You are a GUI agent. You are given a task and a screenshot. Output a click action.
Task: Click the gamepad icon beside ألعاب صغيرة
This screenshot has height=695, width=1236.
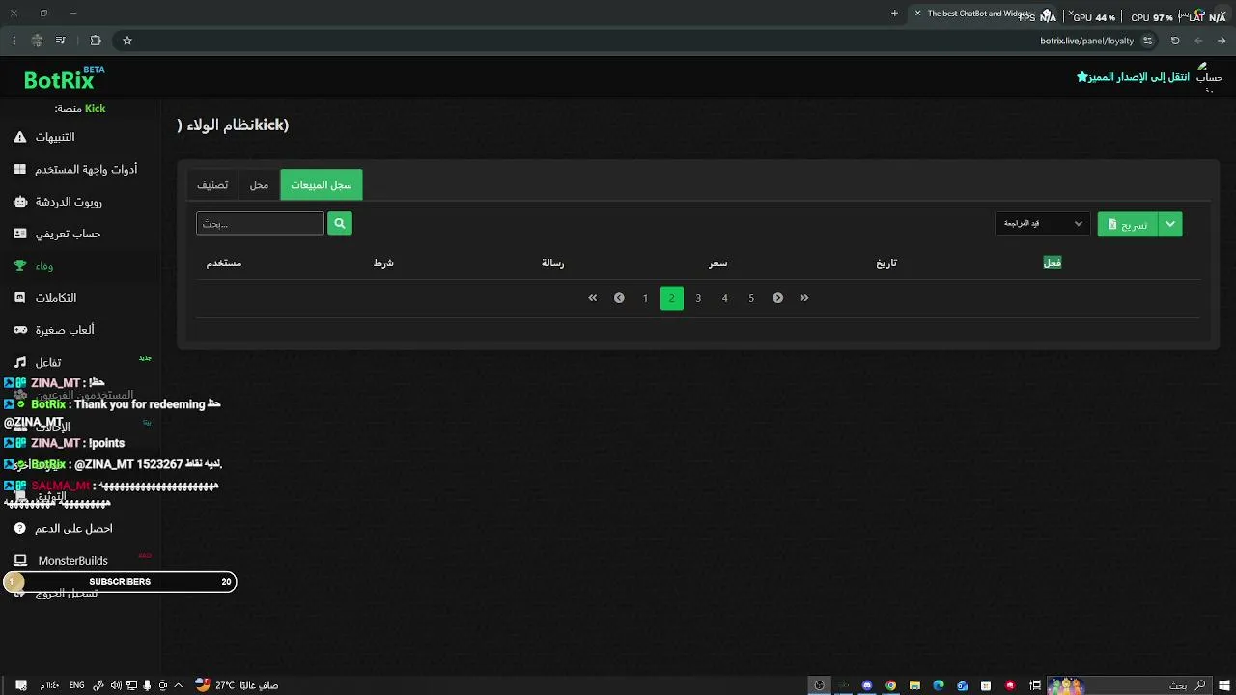(x=19, y=330)
